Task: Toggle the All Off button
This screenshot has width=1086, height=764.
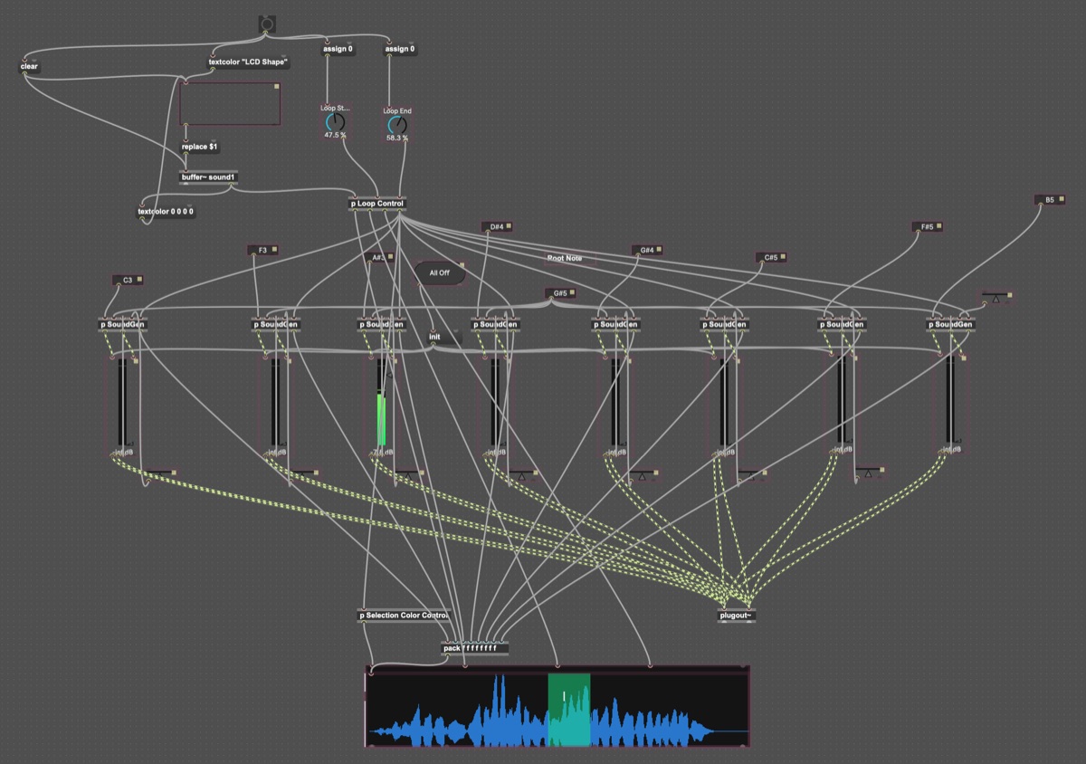Action: point(440,272)
